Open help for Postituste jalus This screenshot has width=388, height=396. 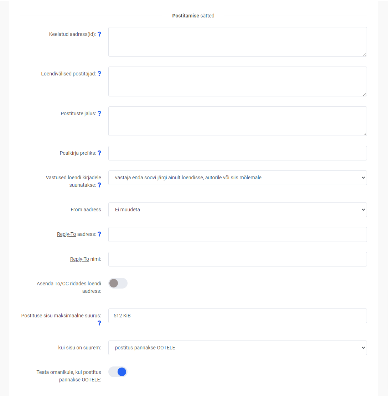[99, 113]
